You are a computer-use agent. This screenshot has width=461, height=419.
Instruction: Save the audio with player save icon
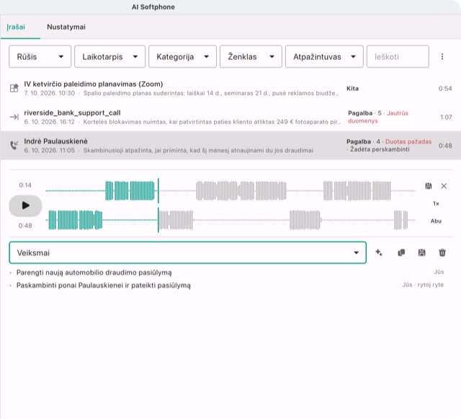[429, 186]
